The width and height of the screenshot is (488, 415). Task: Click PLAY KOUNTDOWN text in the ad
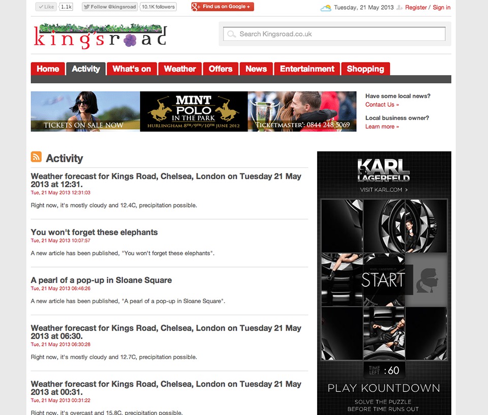click(384, 388)
